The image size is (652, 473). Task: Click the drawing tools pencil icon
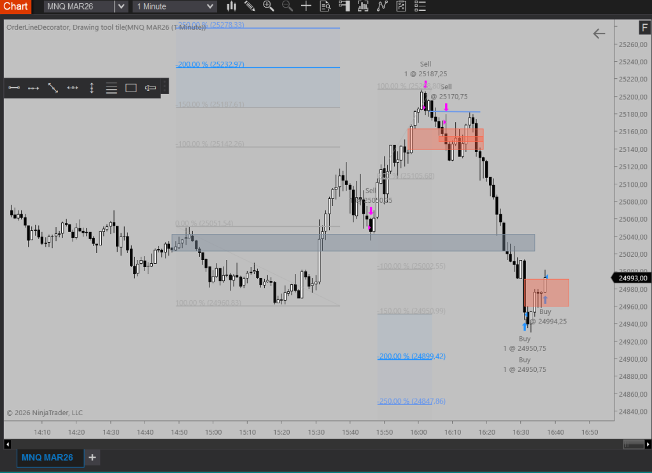250,6
